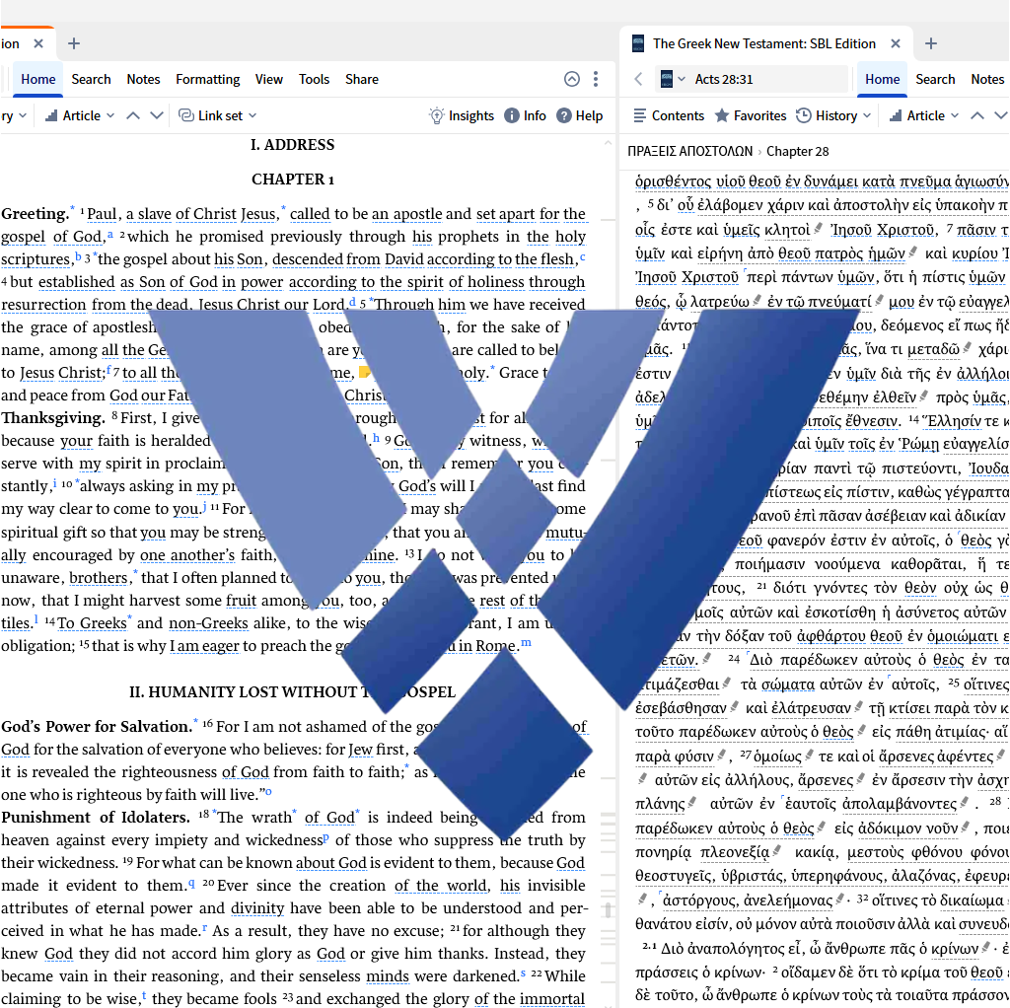Open a new tab in left panel

pyautogui.click(x=74, y=43)
